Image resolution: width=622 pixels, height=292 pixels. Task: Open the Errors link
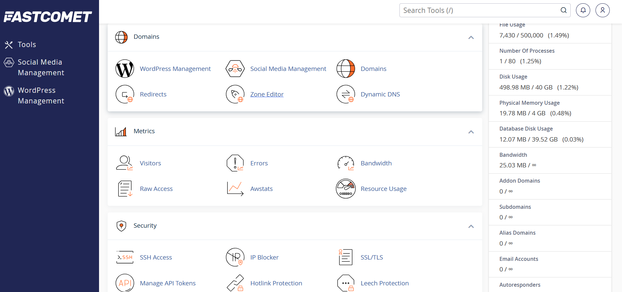[259, 163]
